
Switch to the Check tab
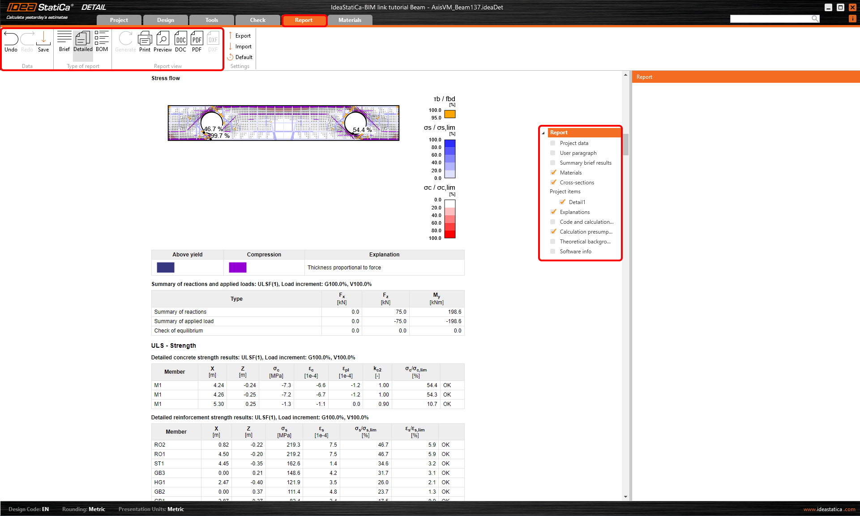[257, 20]
